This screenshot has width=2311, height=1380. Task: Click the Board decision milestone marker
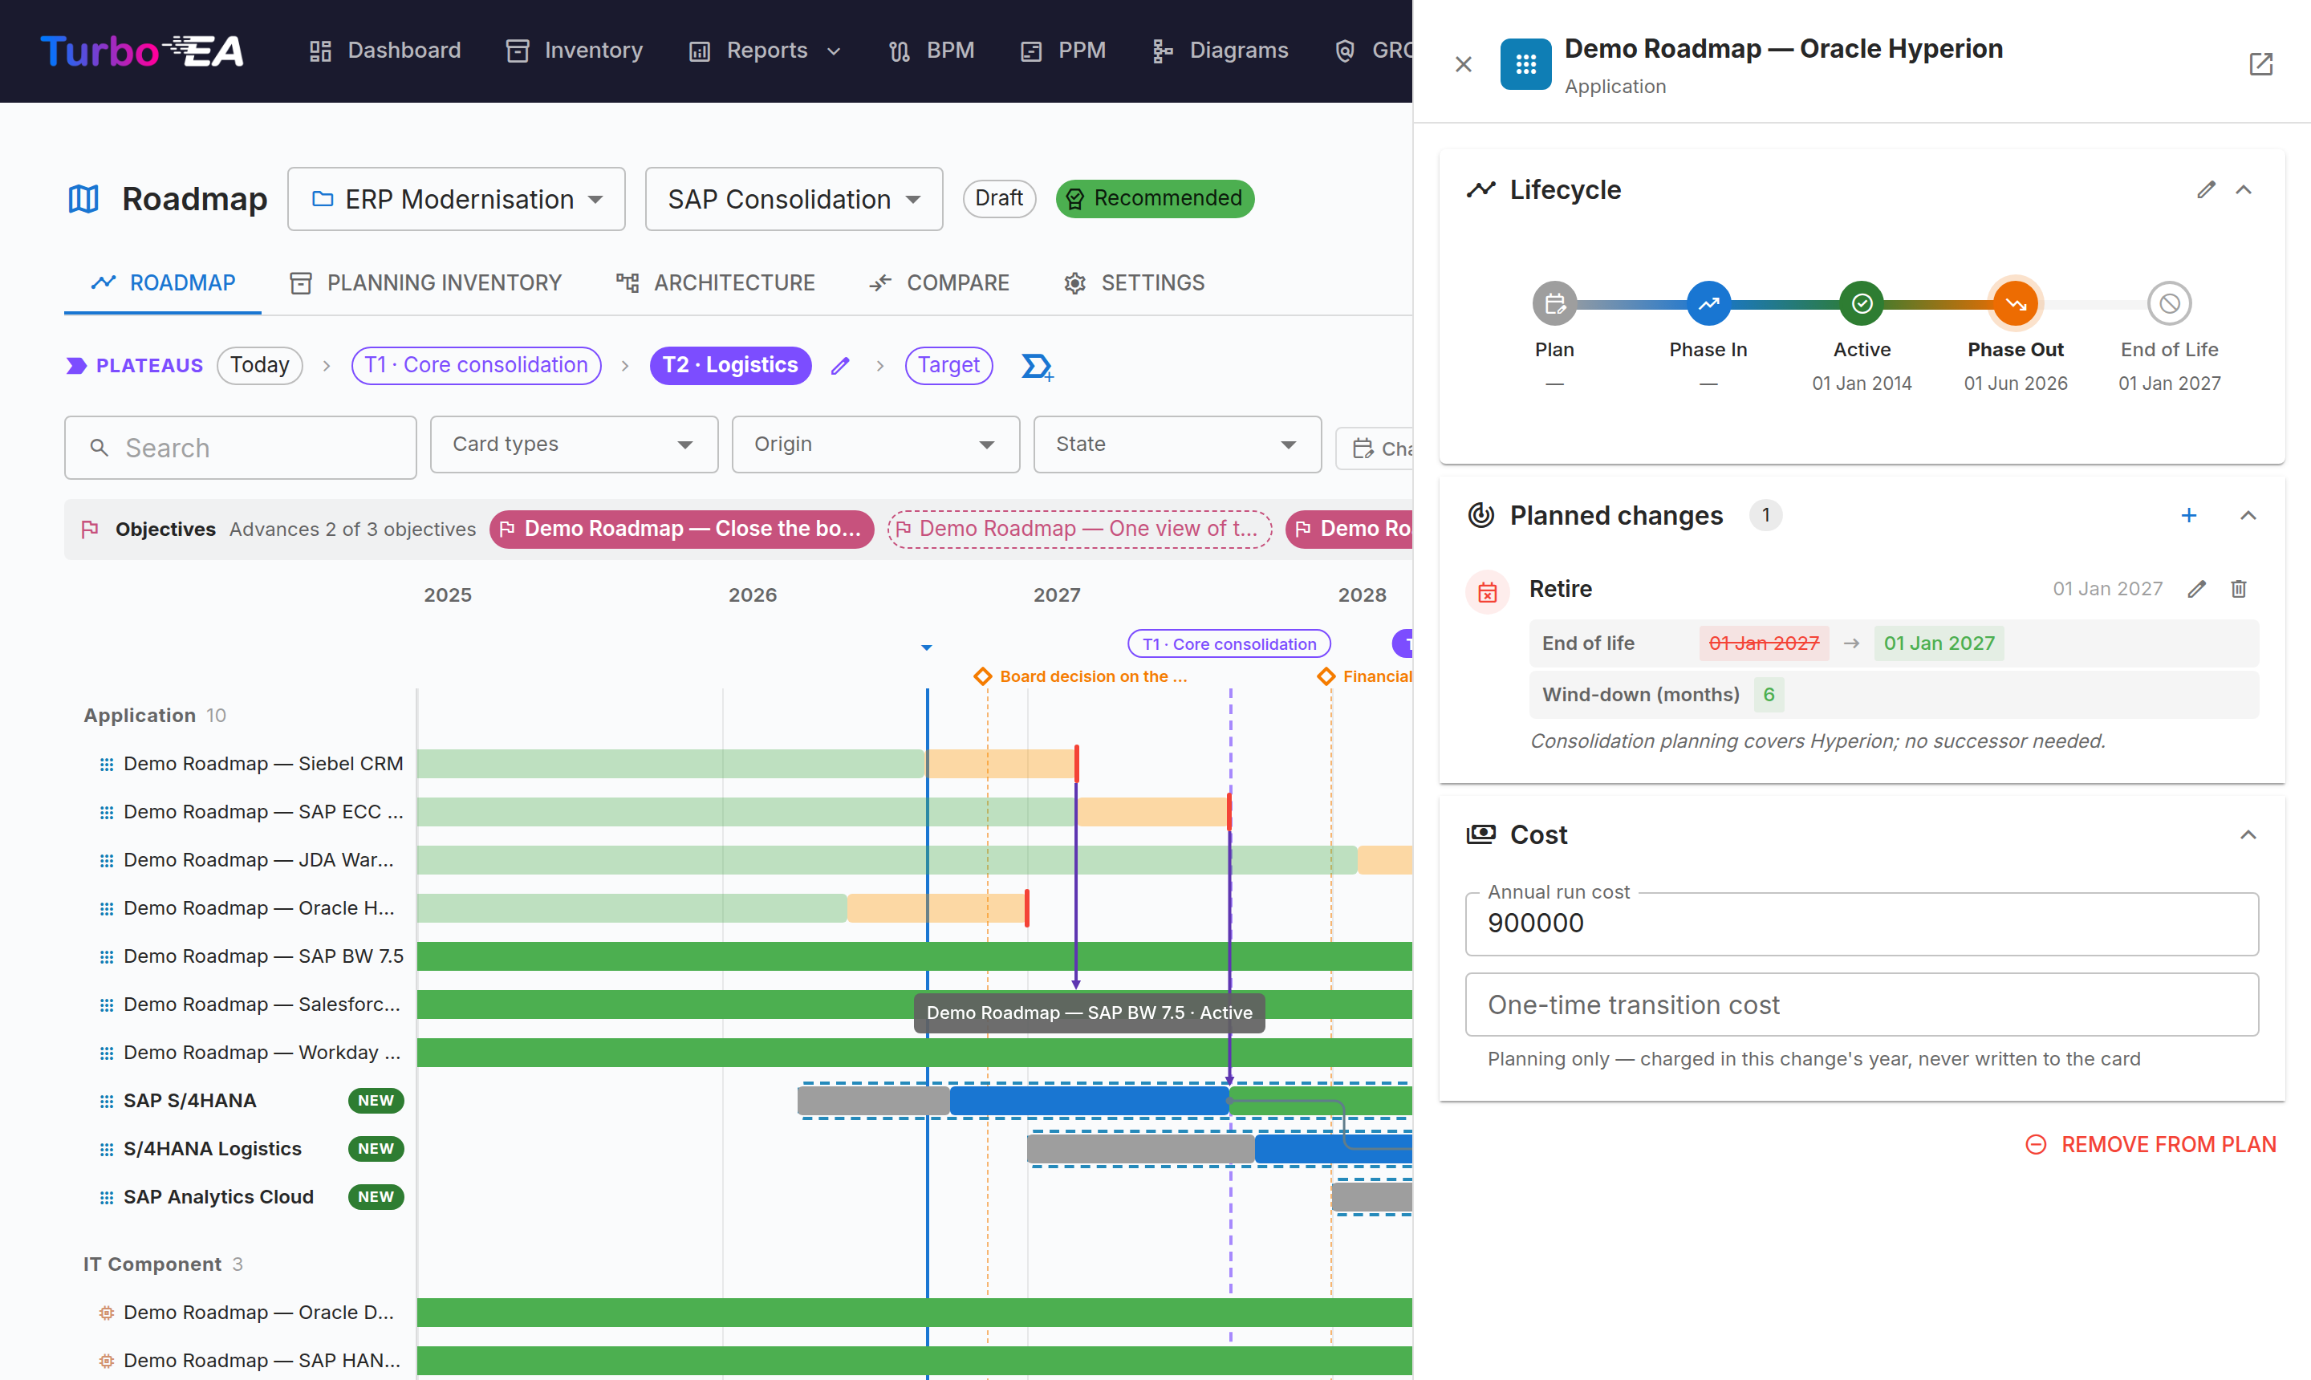point(983,676)
